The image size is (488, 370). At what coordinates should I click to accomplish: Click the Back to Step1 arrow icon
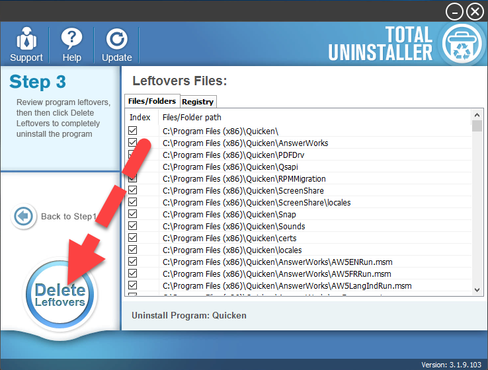(x=23, y=216)
